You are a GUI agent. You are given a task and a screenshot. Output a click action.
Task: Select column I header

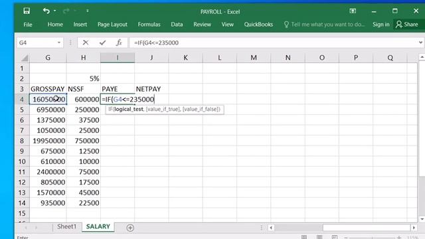coord(118,58)
